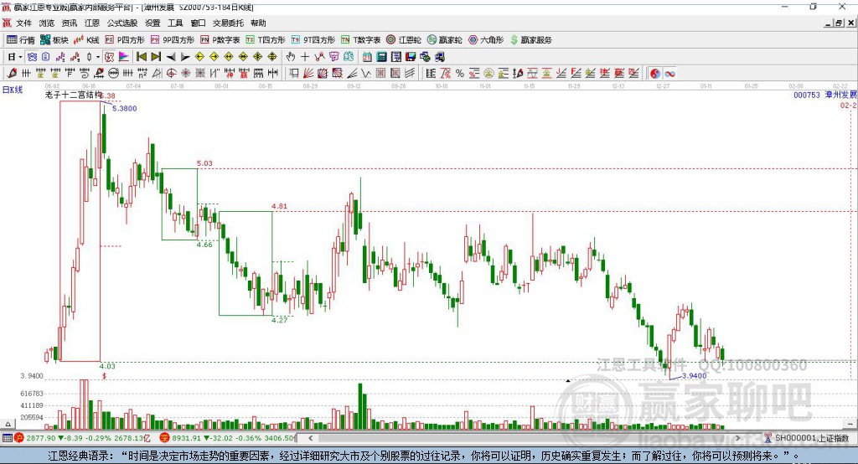Jump to first bar icon
Screen dimensions: 858x464
[141, 57]
